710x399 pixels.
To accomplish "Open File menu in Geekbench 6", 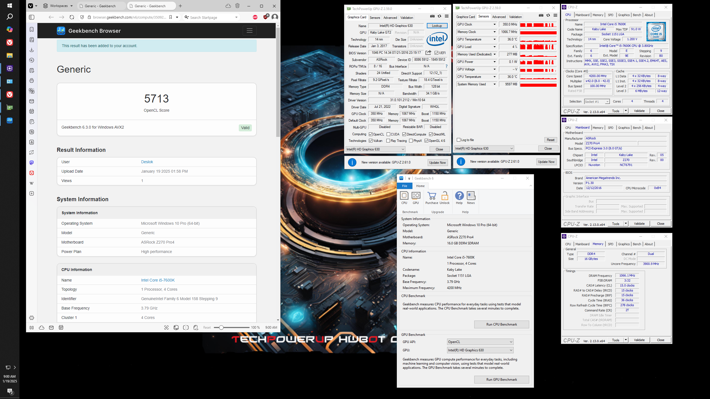I will click(405, 186).
